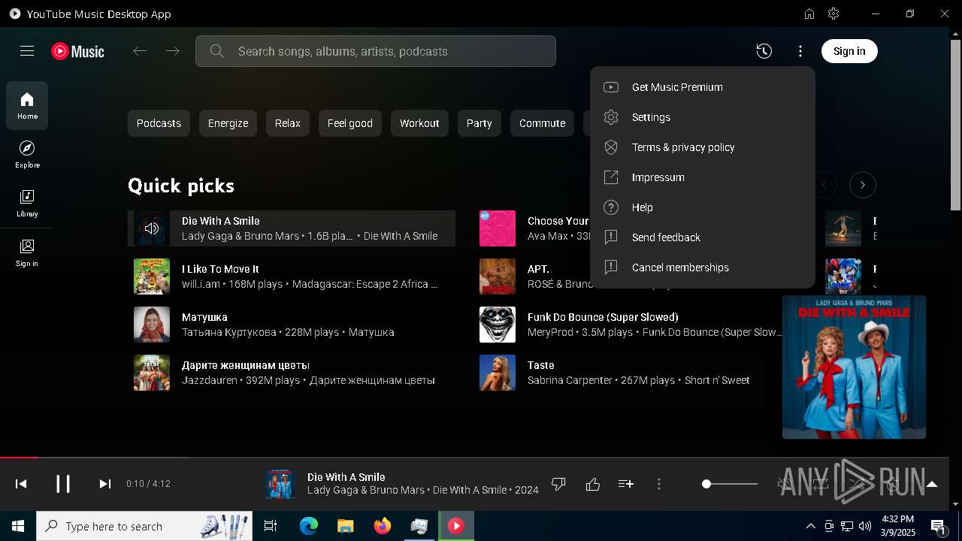Screen dimensions: 962x541
Task: Dislike Die With A Smile
Action: tap(558, 484)
